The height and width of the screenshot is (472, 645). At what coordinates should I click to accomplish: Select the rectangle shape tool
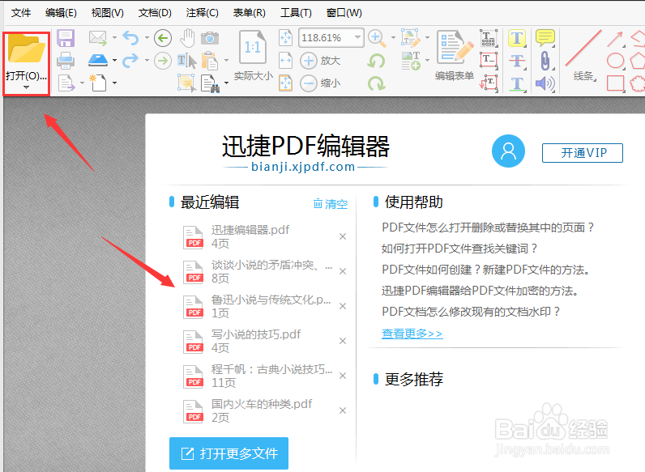coord(615,83)
